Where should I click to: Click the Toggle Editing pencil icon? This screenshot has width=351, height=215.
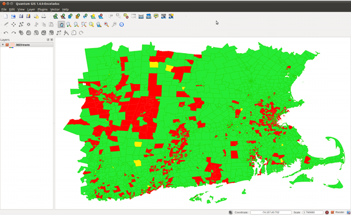6,25
